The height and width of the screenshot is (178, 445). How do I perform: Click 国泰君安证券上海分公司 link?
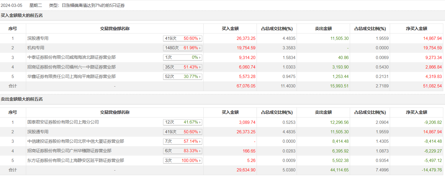pyautogui.click(x=63, y=122)
